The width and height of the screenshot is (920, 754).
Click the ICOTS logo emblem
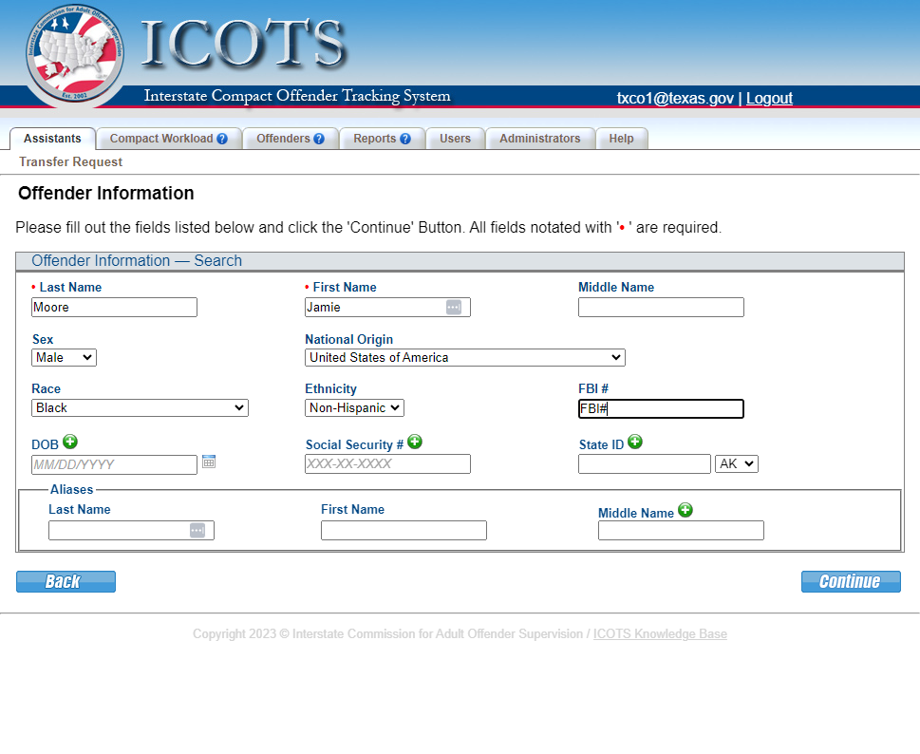pos(74,54)
